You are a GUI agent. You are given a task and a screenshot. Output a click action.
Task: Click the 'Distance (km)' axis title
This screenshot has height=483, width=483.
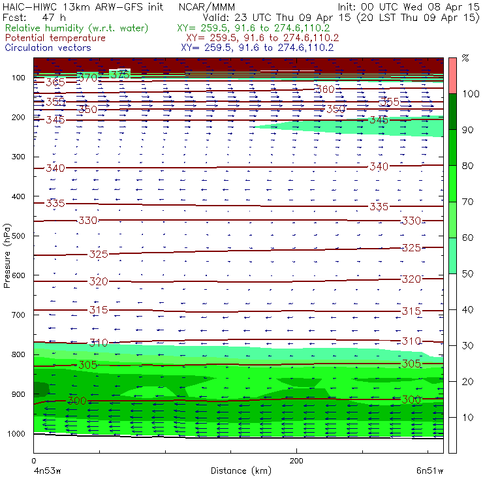coord(241,471)
